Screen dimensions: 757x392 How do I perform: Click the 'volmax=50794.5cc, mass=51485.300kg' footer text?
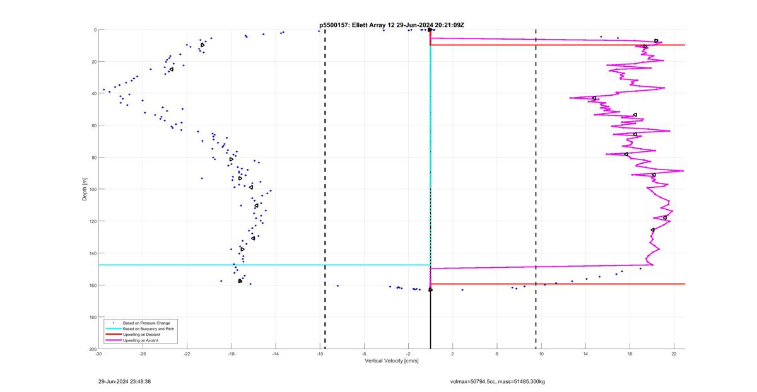(x=498, y=381)
